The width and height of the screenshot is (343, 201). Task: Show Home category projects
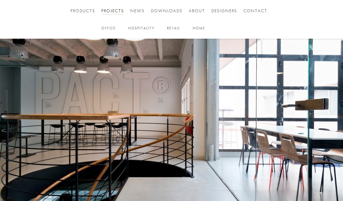(199, 28)
